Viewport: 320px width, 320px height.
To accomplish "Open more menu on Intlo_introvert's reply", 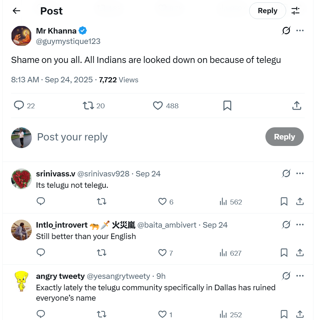I will (300, 225).
